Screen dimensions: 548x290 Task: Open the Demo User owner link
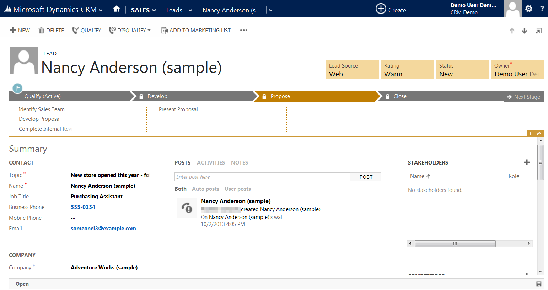[x=516, y=74]
